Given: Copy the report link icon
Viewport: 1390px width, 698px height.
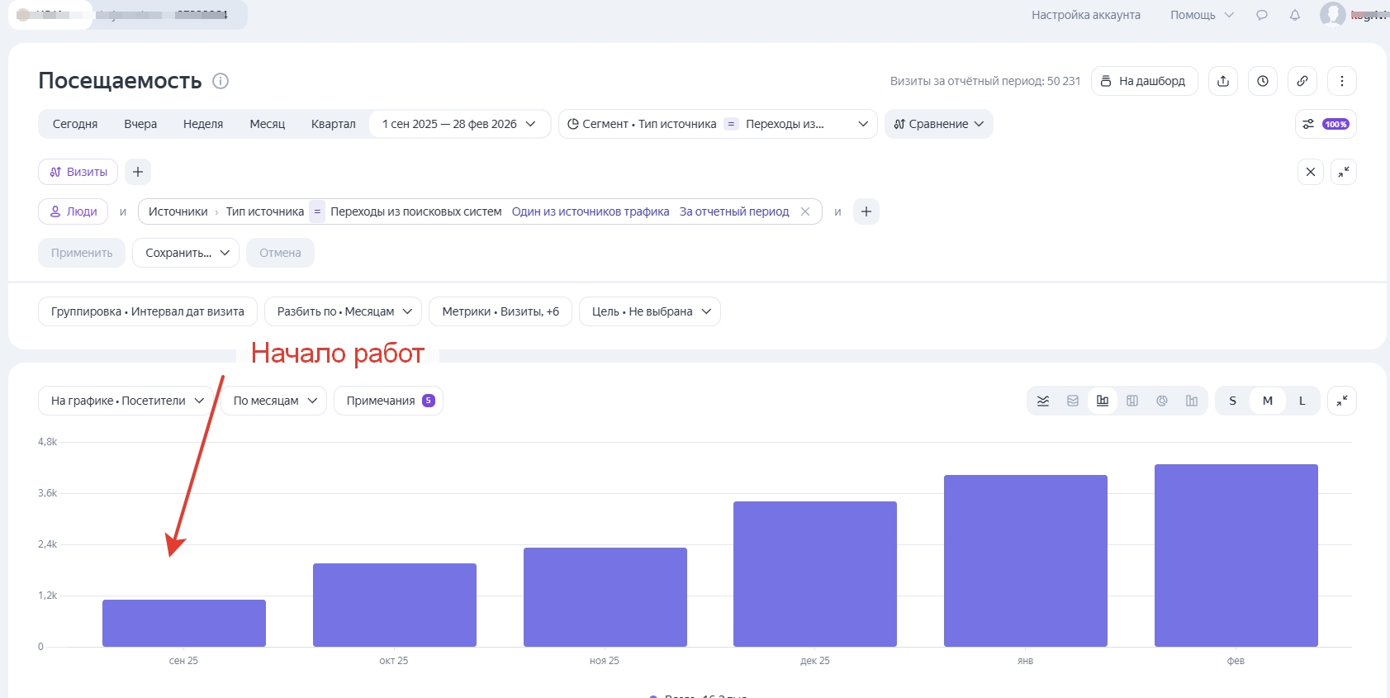Looking at the screenshot, I should point(1302,81).
